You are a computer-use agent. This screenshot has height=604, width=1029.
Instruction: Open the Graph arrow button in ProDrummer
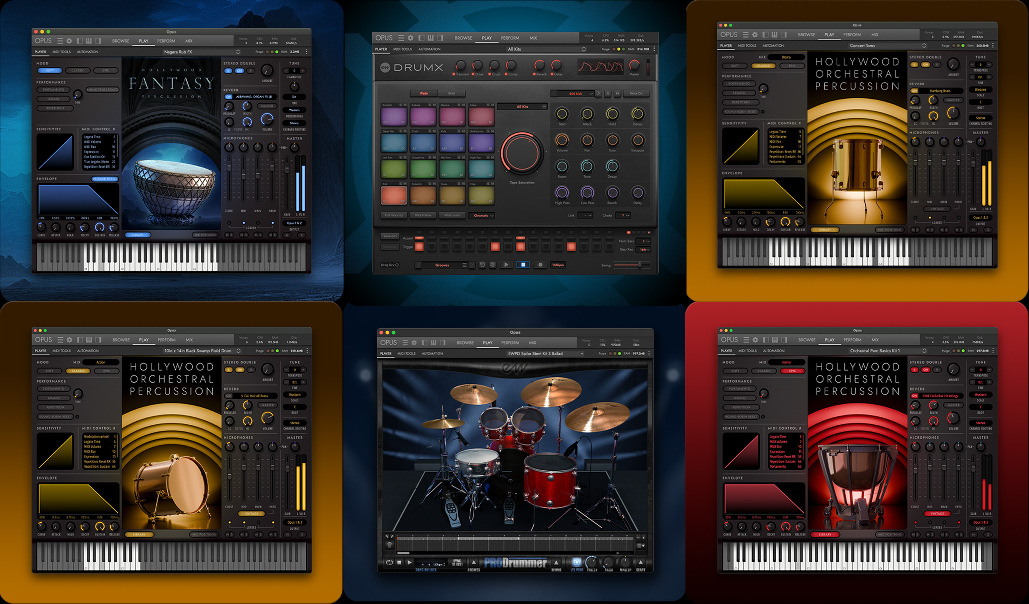coord(641,562)
